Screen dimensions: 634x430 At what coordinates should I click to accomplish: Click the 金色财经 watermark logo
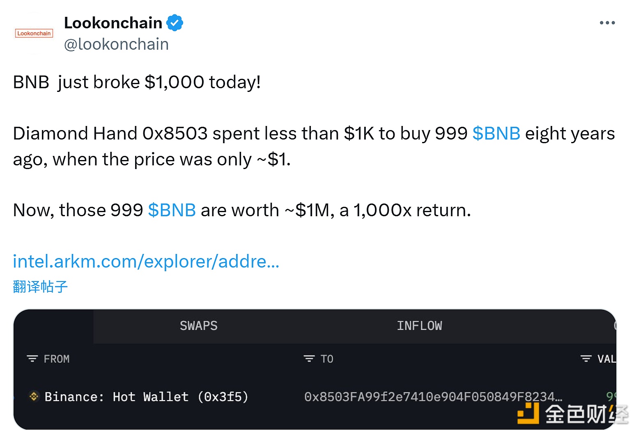[572, 414]
